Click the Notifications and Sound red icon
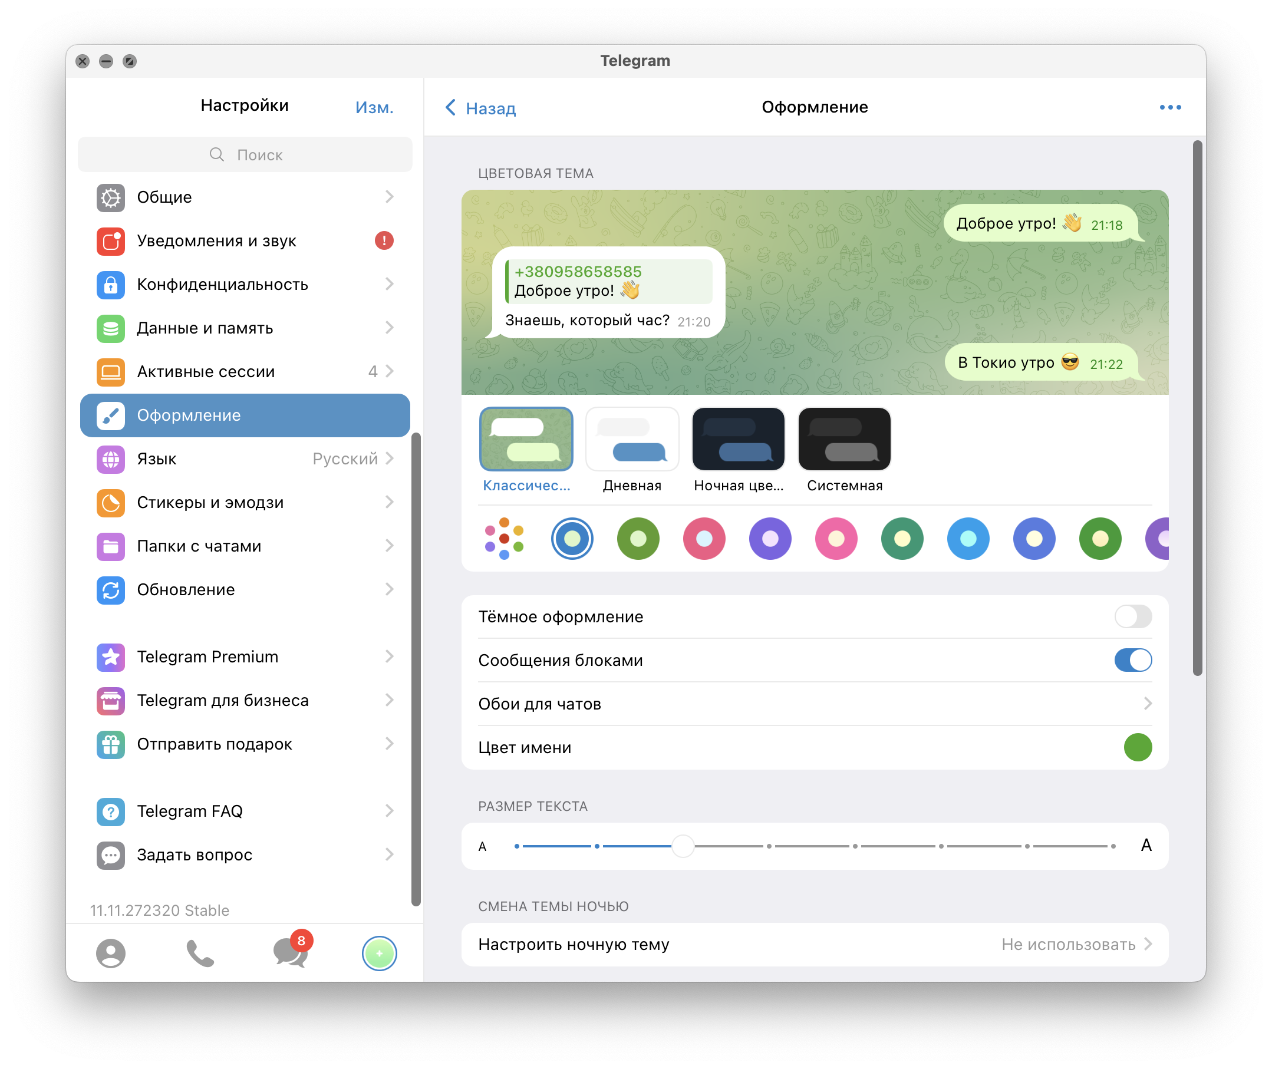 coord(110,240)
